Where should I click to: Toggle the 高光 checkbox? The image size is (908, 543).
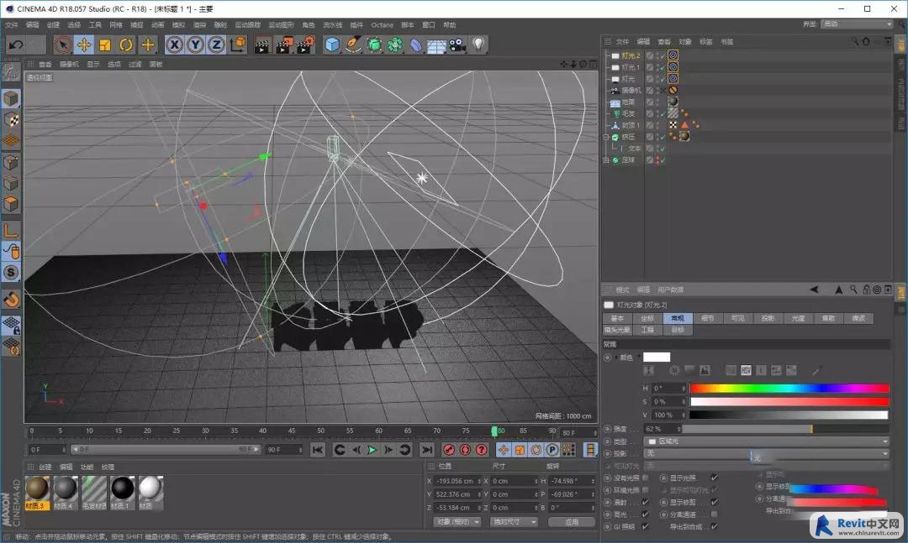645,514
